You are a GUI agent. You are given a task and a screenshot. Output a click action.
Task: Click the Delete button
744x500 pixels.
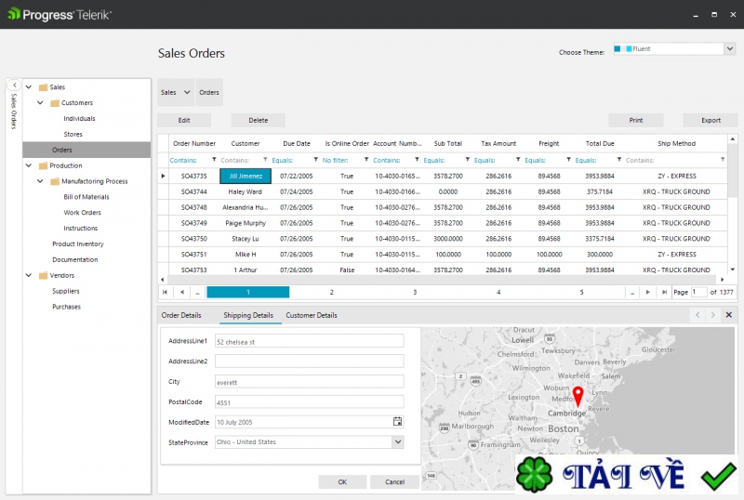258,120
